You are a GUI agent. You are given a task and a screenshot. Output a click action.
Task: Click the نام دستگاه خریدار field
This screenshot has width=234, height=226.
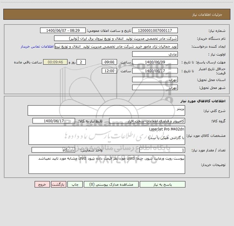coord(116,38)
